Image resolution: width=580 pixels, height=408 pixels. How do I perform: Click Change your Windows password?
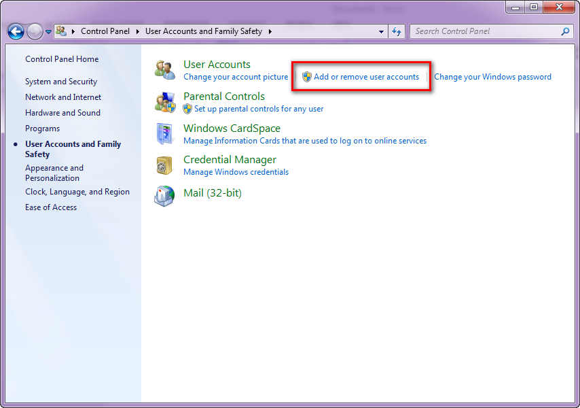492,77
